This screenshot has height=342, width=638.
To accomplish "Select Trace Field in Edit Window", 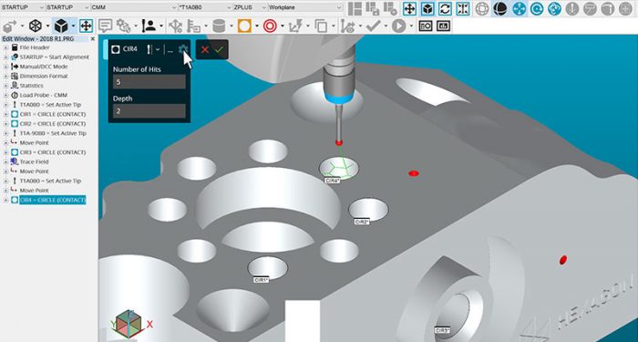I will (35, 161).
